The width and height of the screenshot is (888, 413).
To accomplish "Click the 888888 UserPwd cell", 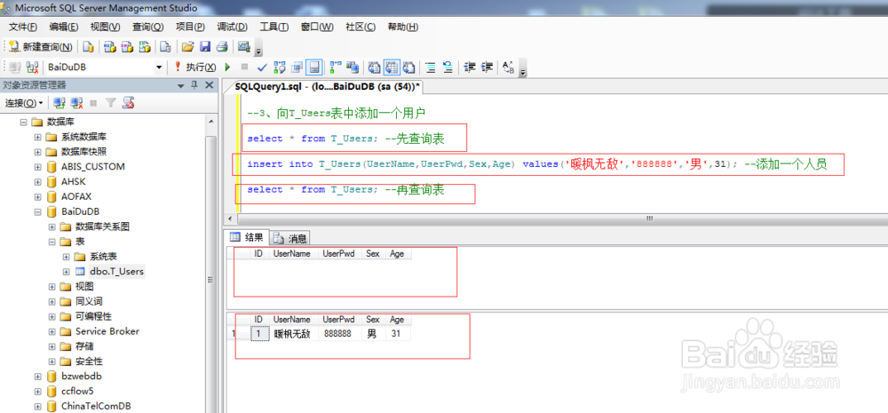I will click(339, 334).
